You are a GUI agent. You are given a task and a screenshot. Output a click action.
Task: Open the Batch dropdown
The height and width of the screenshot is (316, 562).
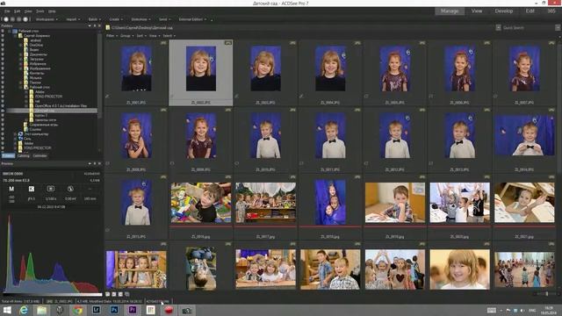pos(95,19)
